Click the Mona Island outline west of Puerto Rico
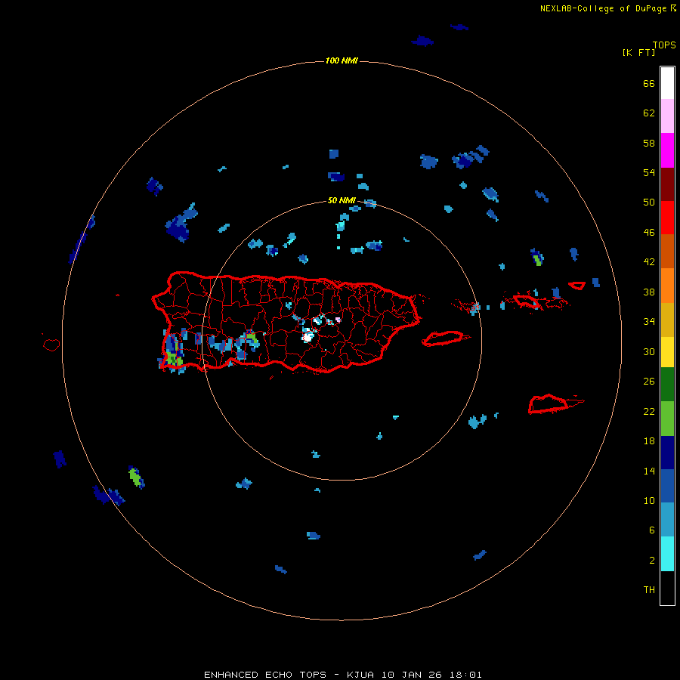 point(51,345)
